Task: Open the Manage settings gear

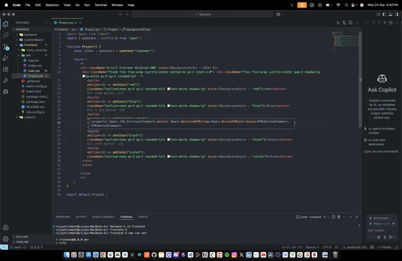Action: pyautogui.click(x=5, y=239)
